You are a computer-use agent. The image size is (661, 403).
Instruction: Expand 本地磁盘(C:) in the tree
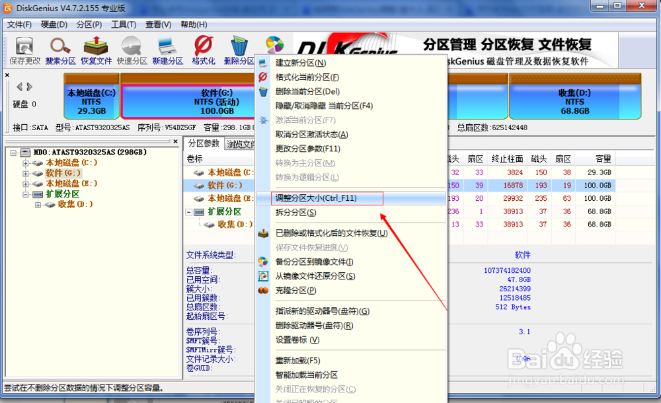click(26, 163)
